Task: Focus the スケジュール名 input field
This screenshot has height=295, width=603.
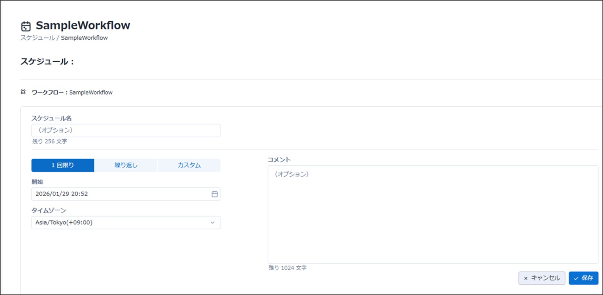Action: pos(125,131)
